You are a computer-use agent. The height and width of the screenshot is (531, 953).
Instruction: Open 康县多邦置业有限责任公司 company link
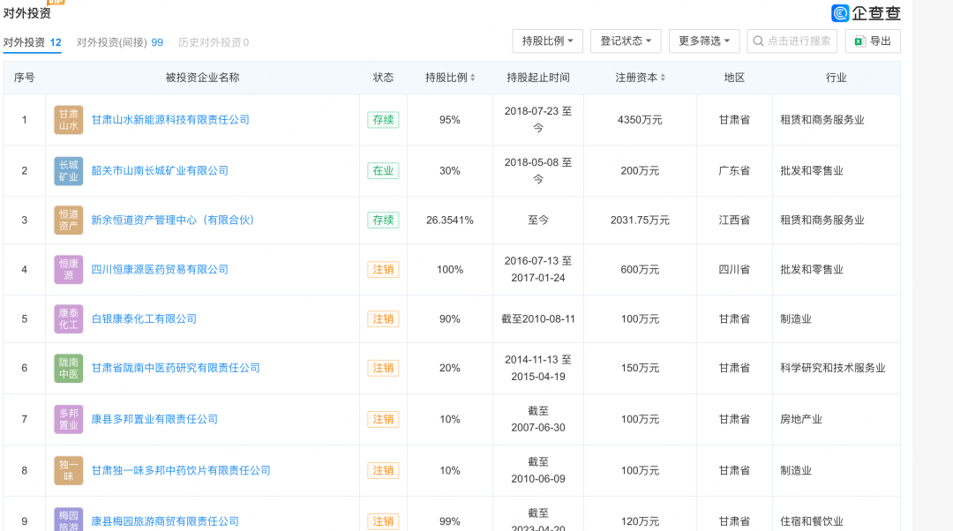click(x=154, y=420)
